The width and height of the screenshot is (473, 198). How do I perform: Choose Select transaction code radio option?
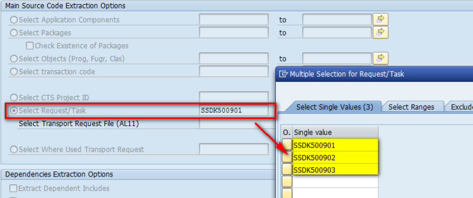(14, 72)
